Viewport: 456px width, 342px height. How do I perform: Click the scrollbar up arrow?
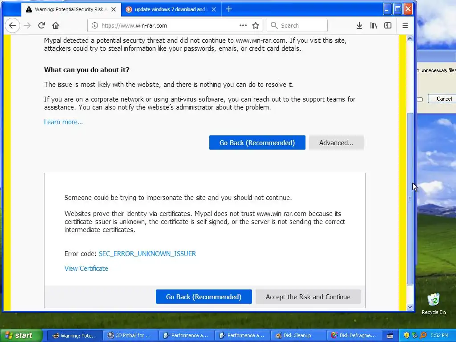[410, 39]
